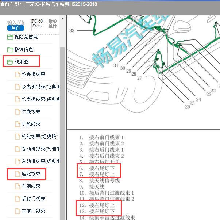The image size is (220, 220).
Task: Click legend entry 9. 接天线
Action: click(x=92, y=187)
